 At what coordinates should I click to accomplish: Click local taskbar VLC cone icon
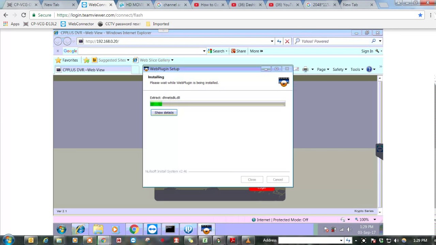pos(248,240)
